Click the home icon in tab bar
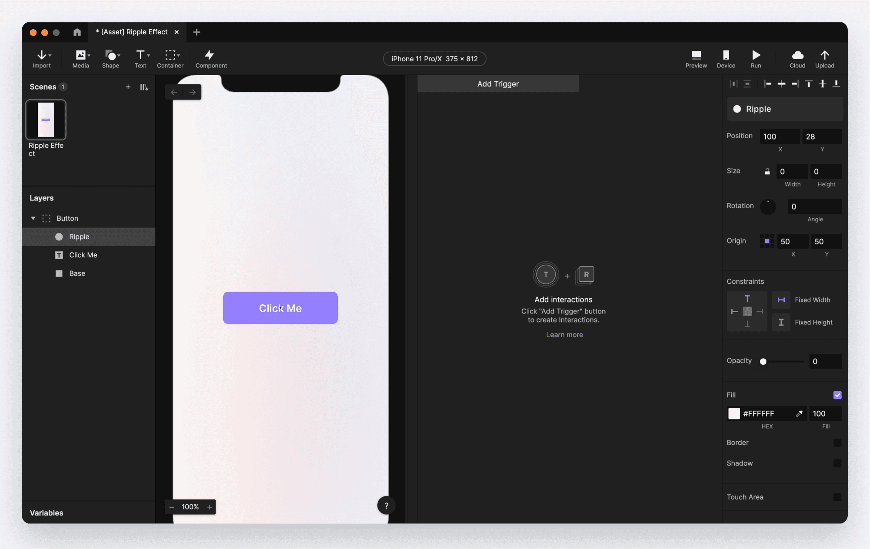870x549 pixels. tap(77, 32)
